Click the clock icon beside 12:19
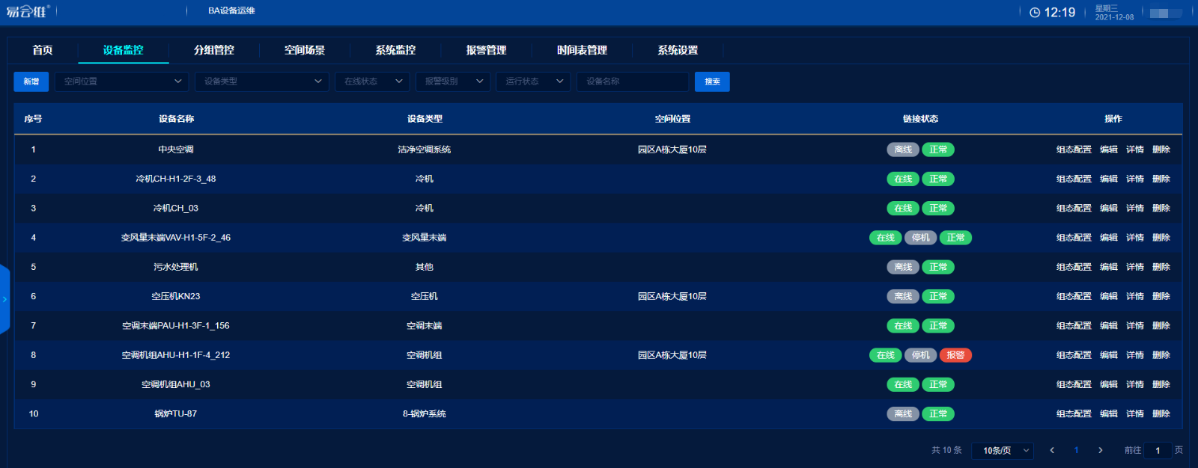The image size is (1198, 468). 1035,13
